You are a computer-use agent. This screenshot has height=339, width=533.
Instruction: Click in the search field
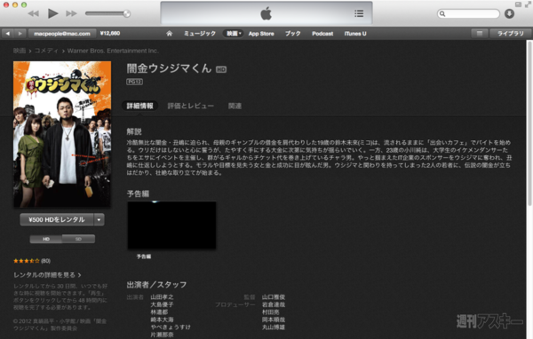click(468, 13)
